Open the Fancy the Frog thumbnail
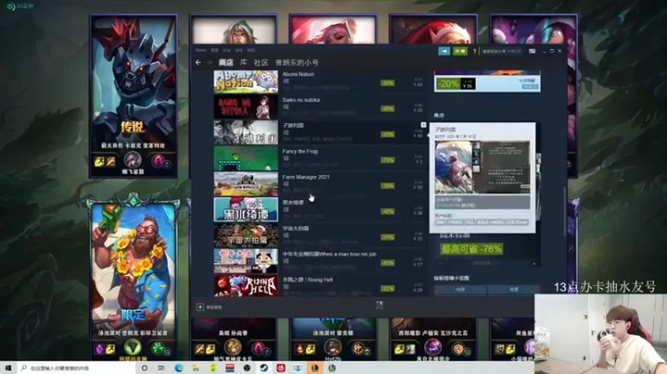Image resolution: width=667 pixels, height=374 pixels. click(x=245, y=158)
